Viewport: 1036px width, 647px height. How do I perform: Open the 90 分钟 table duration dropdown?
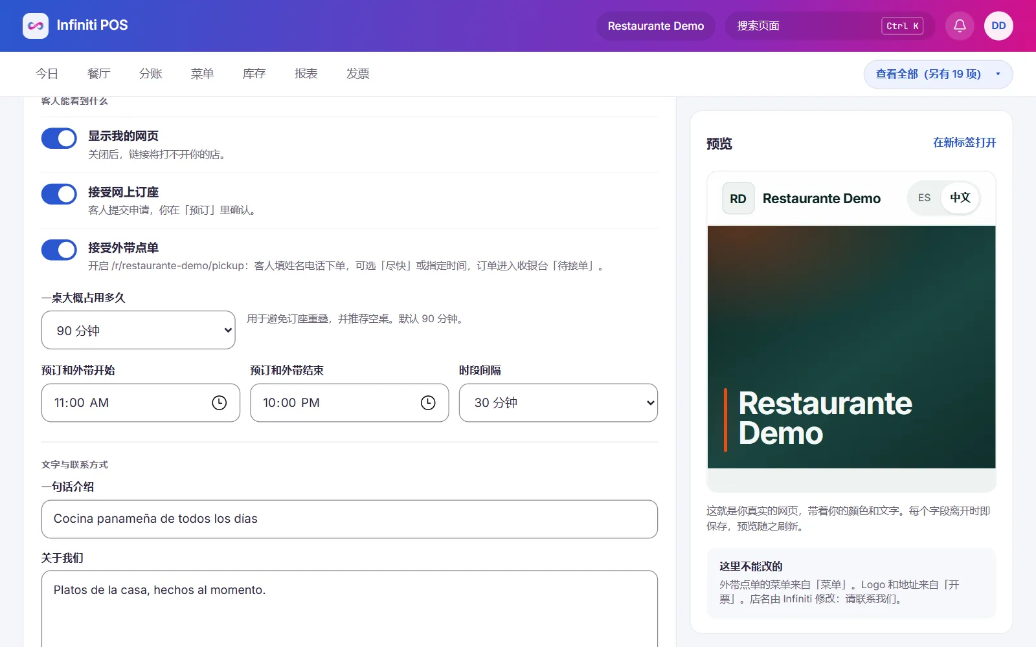tap(139, 330)
